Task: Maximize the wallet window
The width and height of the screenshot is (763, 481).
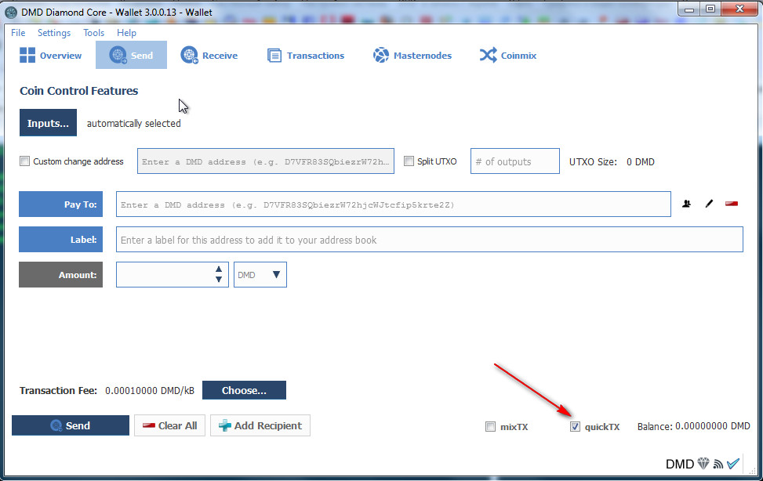Action: 710,9
